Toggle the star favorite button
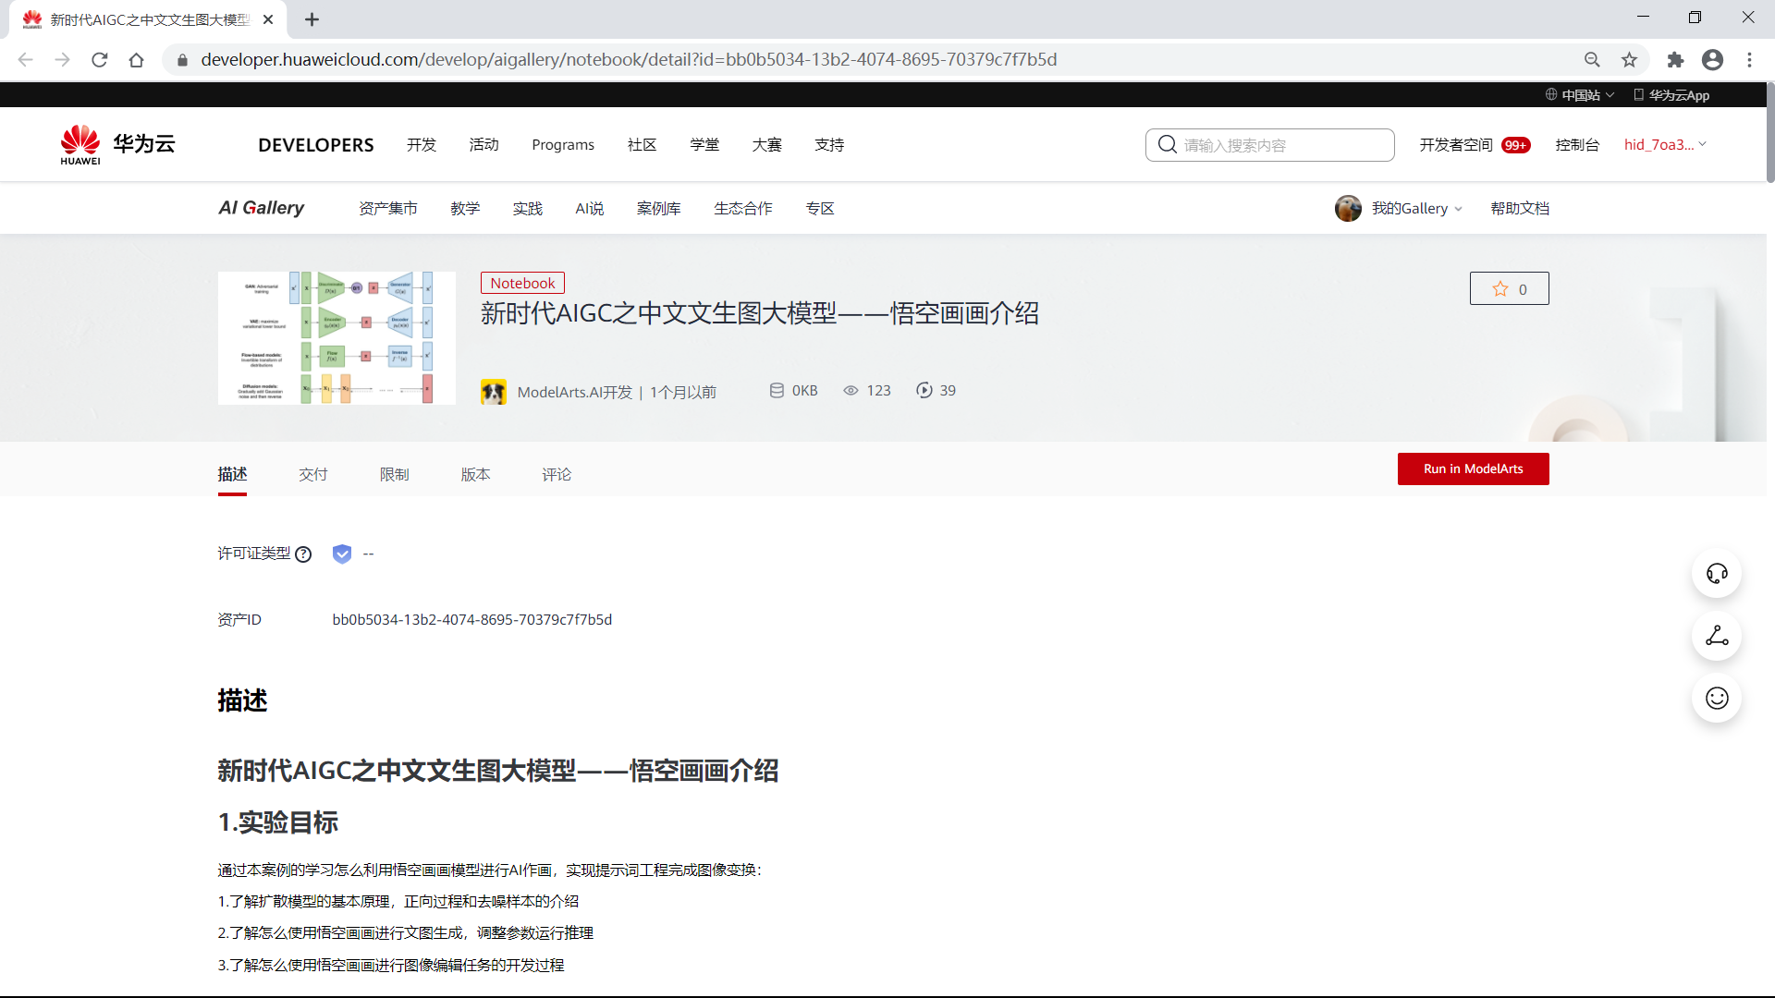This screenshot has height=998, width=1775. pyautogui.click(x=1509, y=289)
